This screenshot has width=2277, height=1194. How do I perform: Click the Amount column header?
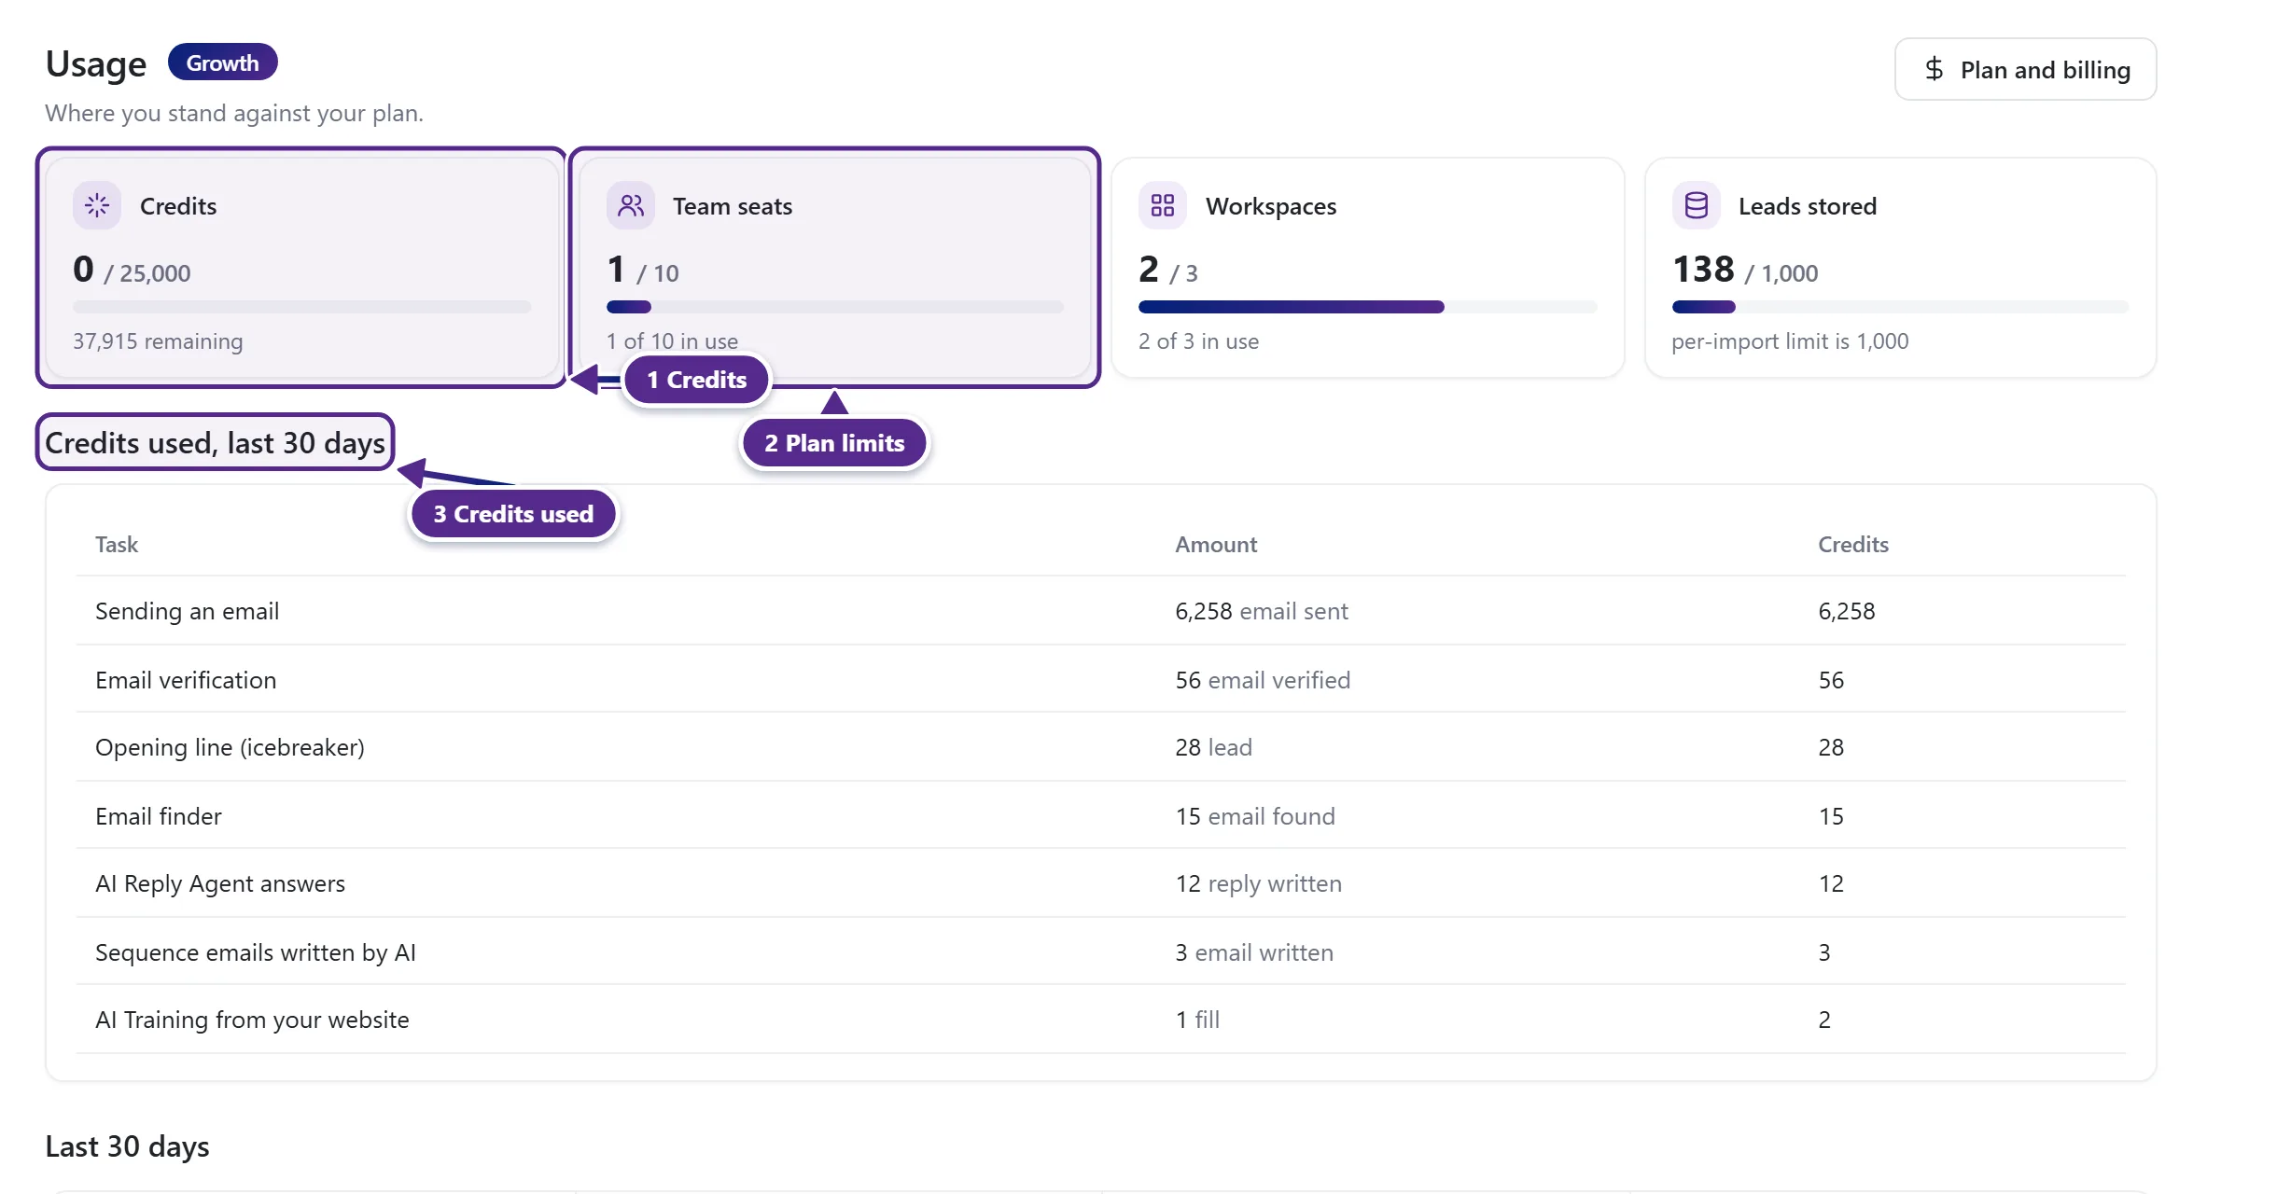pos(1216,545)
